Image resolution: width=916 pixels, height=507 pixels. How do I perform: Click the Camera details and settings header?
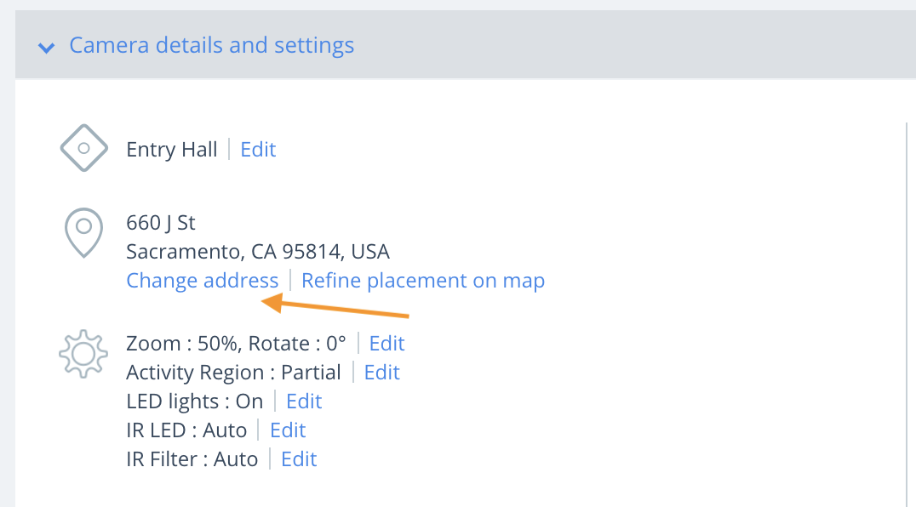[x=211, y=45]
